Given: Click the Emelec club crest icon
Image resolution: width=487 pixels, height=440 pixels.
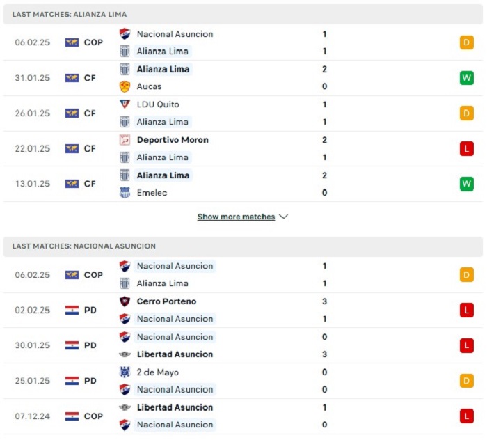Looking at the screenshot, I should [125, 193].
